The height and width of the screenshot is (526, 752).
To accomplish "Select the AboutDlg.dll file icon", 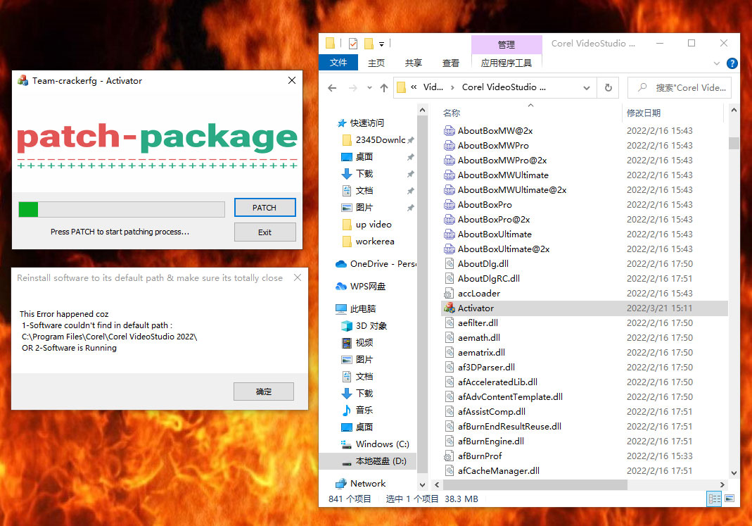I will [450, 263].
